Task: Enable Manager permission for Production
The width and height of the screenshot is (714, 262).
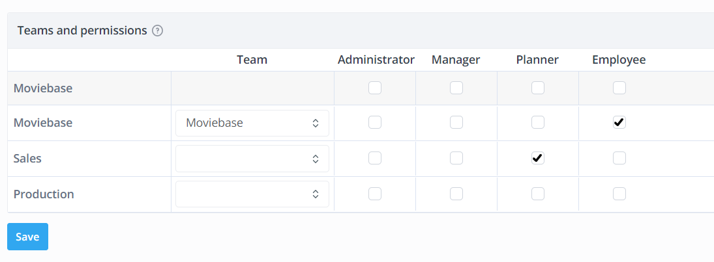Action: click(456, 194)
